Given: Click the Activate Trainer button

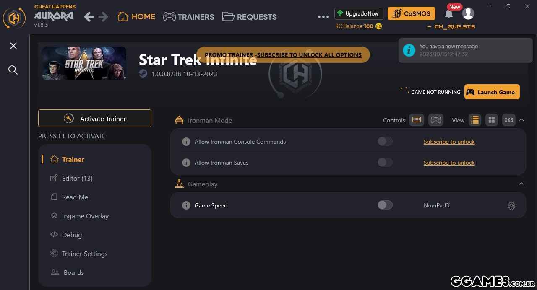Looking at the screenshot, I should point(95,118).
